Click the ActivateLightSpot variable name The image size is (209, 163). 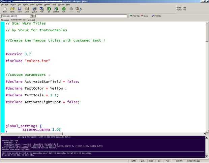coord(43,102)
